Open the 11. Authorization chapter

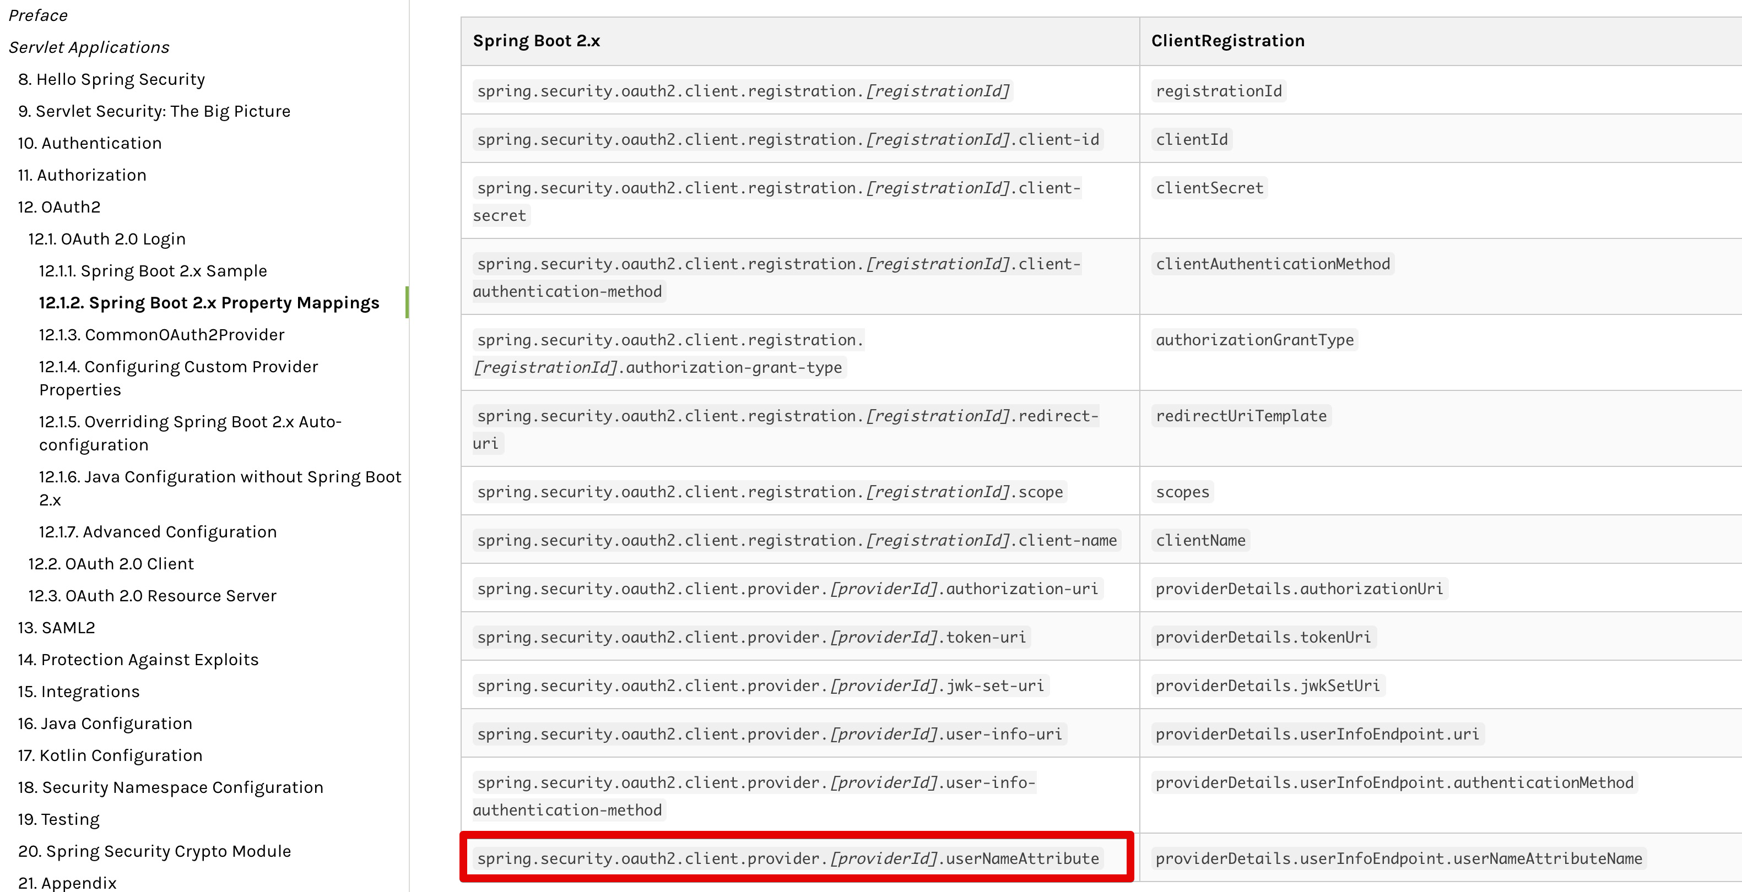coord(82,175)
